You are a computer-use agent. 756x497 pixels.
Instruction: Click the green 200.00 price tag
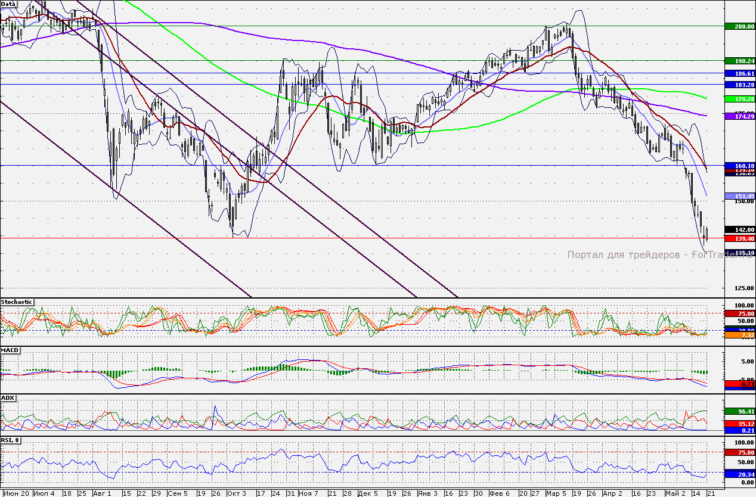pyautogui.click(x=739, y=26)
